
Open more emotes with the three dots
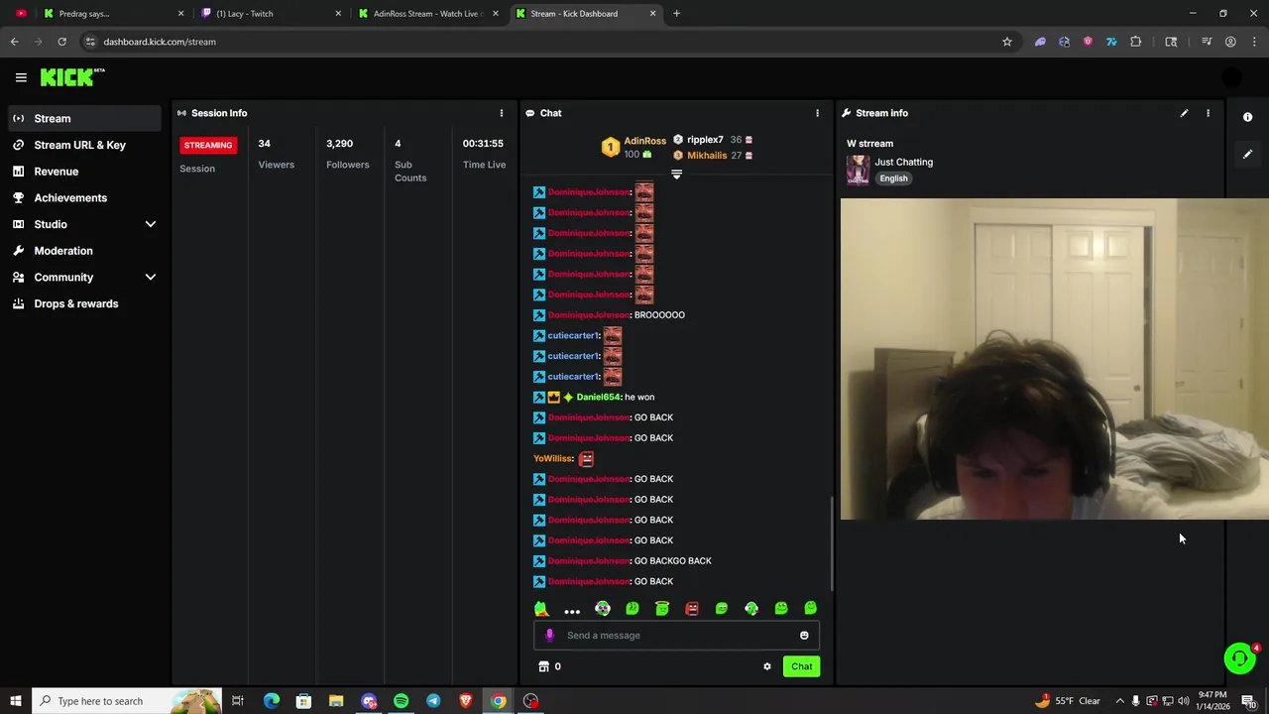572,610
